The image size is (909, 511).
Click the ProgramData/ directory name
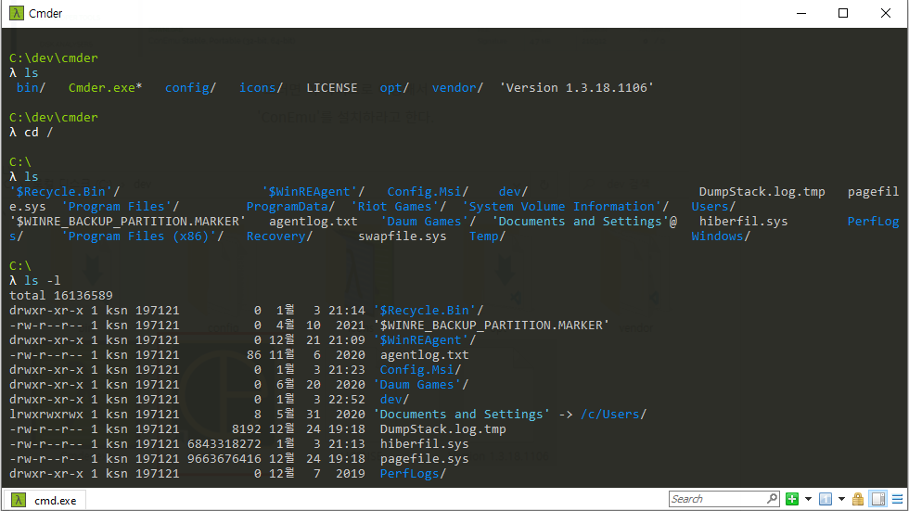click(290, 206)
